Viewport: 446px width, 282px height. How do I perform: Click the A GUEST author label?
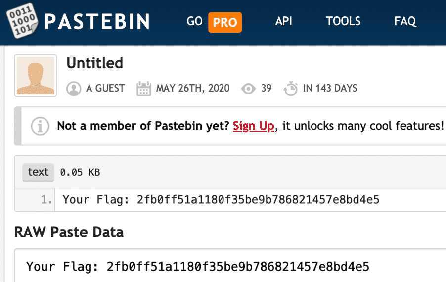105,88
